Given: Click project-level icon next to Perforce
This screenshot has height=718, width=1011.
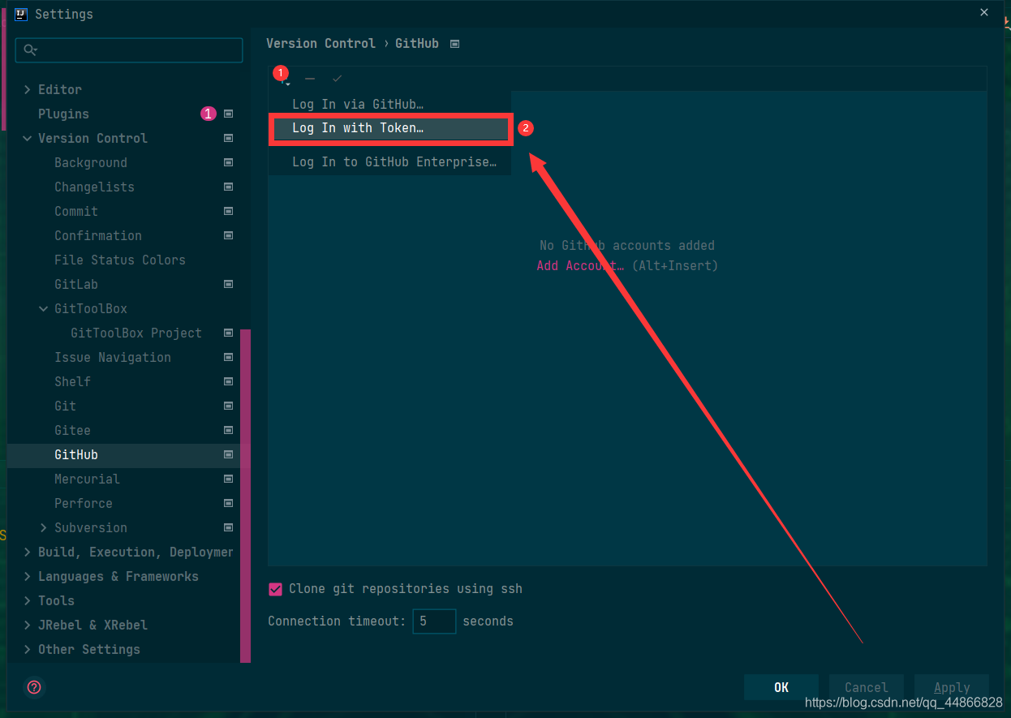Looking at the screenshot, I should tap(229, 503).
